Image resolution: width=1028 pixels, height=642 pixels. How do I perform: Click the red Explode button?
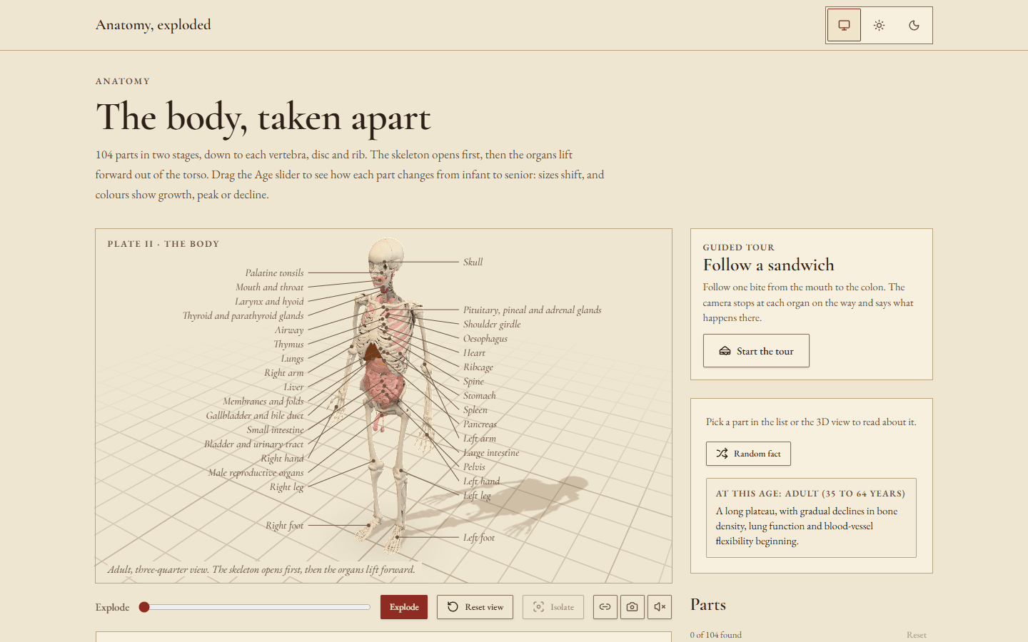(x=404, y=607)
